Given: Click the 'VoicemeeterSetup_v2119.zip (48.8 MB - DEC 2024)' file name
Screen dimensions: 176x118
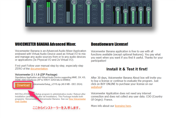Looking at the screenshot, I should (58, 84).
